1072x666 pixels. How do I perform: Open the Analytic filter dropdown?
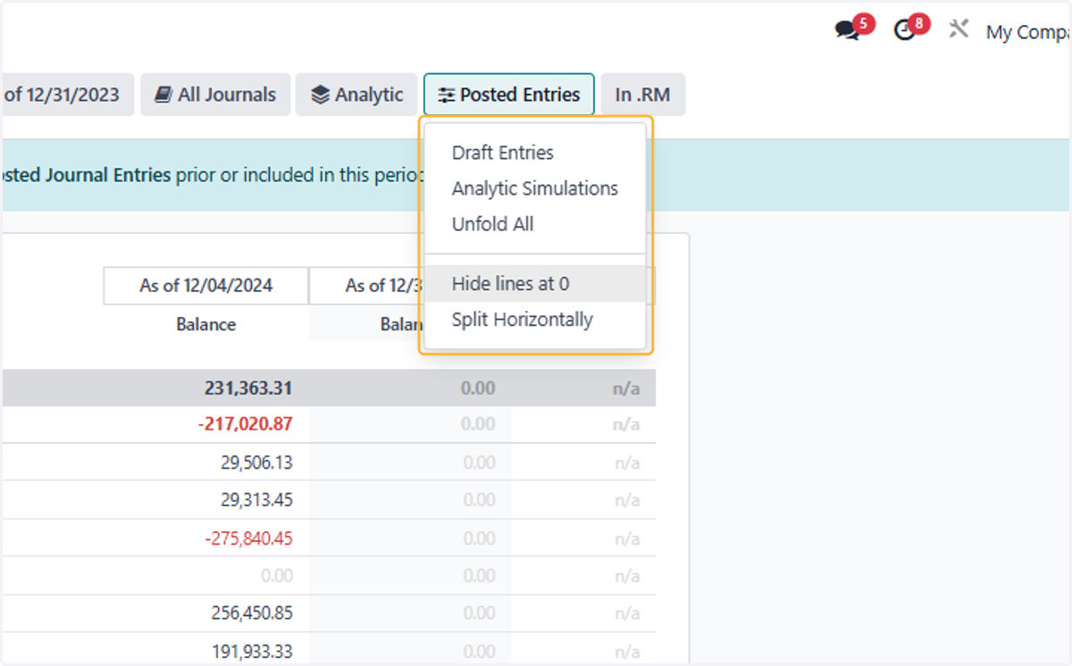pos(356,95)
